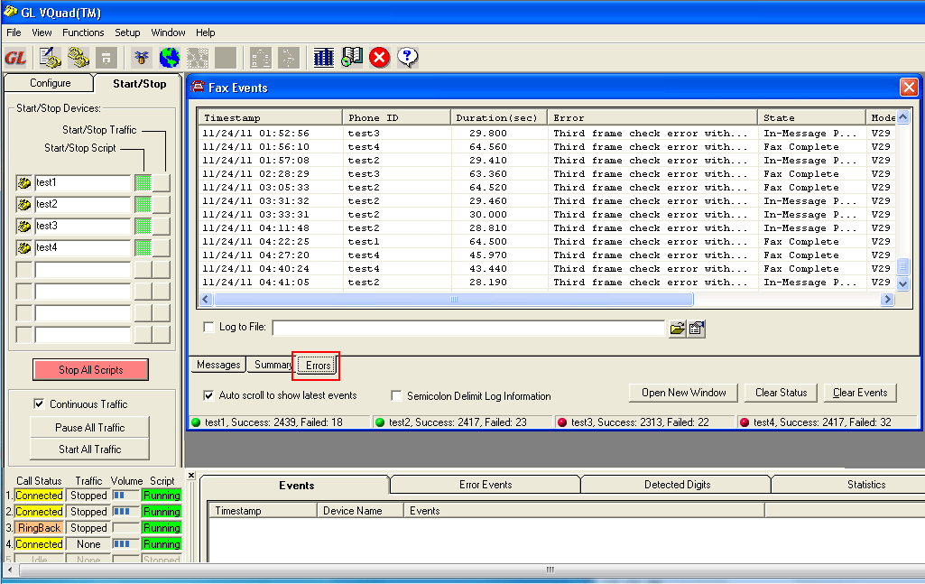Image resolution: width=925 pixels, height=584 pixels.
Task: Click the red status indicator for test3
Action: click(562, 422)
